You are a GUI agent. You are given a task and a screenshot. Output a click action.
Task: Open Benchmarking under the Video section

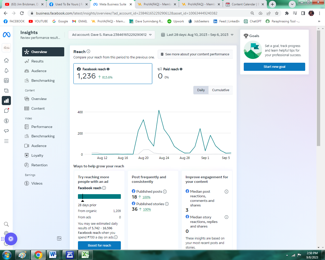point(43,136)
